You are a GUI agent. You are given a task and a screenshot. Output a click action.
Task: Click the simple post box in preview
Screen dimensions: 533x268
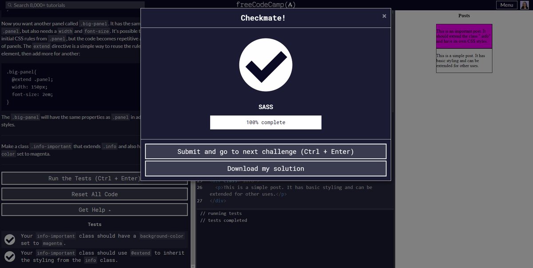464,60
